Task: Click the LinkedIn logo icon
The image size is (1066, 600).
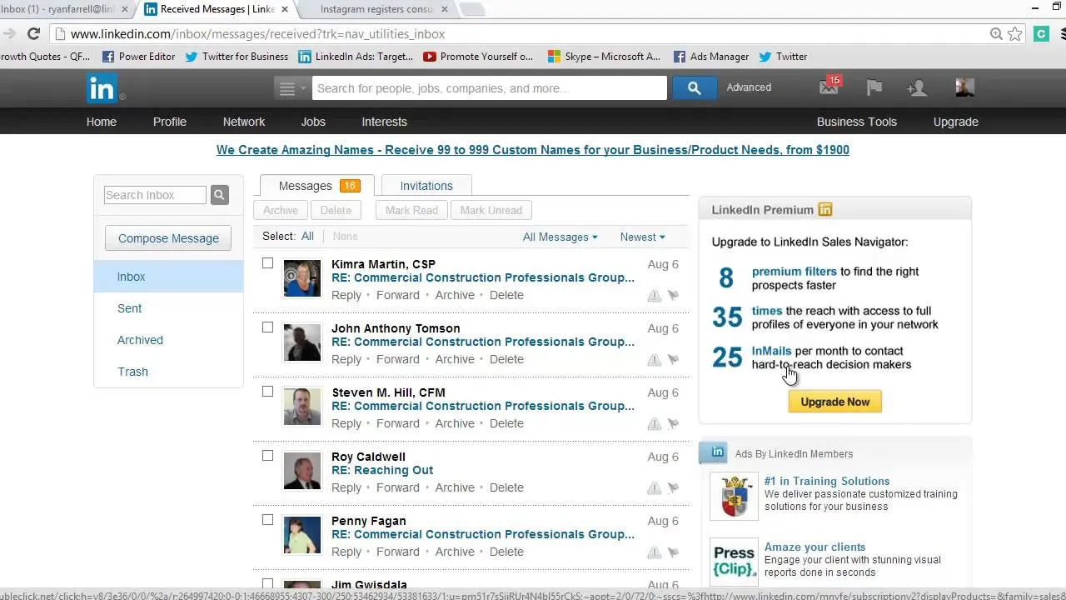Action: (x=102, y=88)
